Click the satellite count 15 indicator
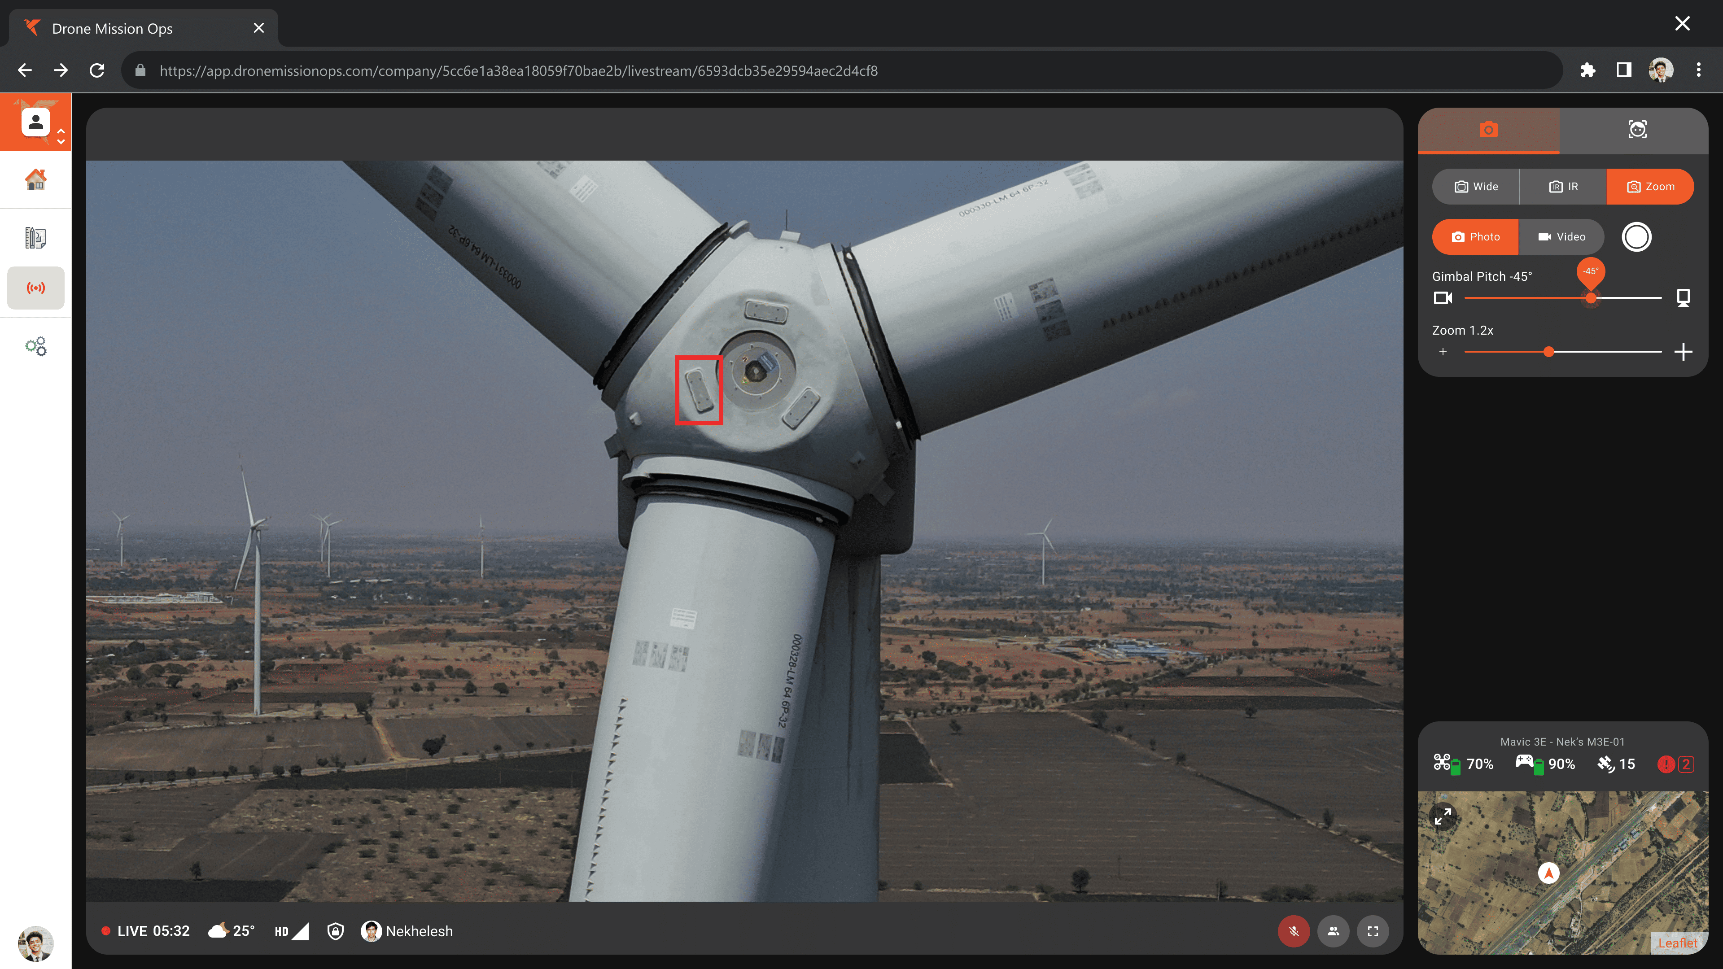Viewport: 1723px width, 969px height. point(1616,764)
